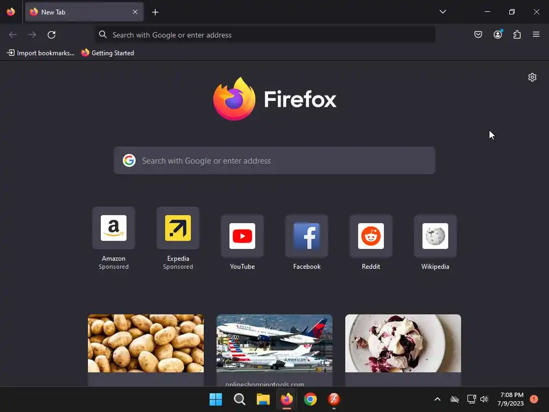This screenshot has width=549, height=412.
Task: Open taskbar Search magnifier
Action: (240, 399)
